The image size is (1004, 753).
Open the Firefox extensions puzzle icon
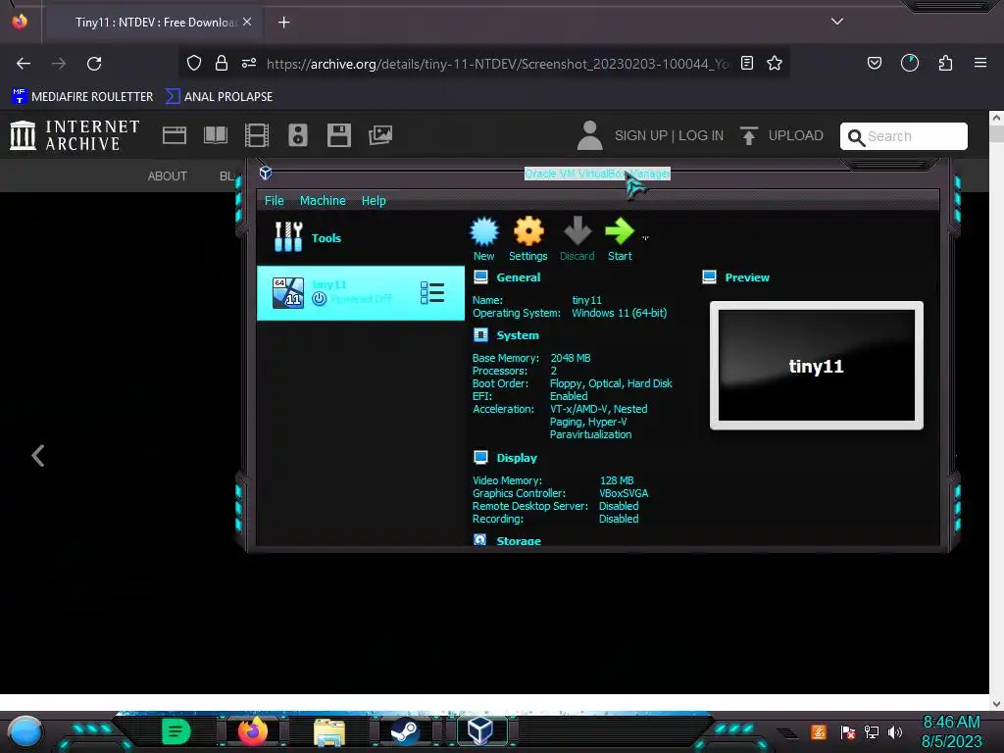[945, 63]
